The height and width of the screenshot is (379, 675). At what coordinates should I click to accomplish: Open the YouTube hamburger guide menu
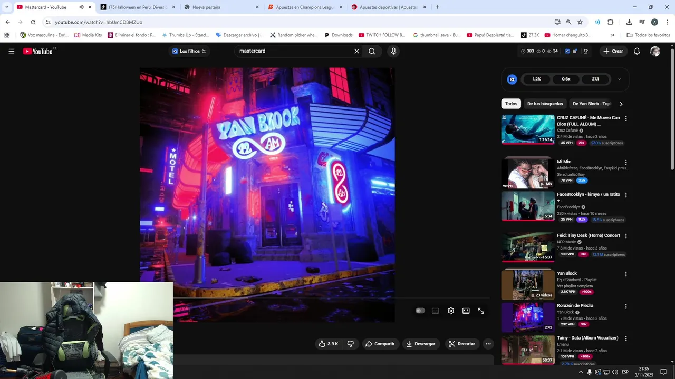(x=12, y=51)
